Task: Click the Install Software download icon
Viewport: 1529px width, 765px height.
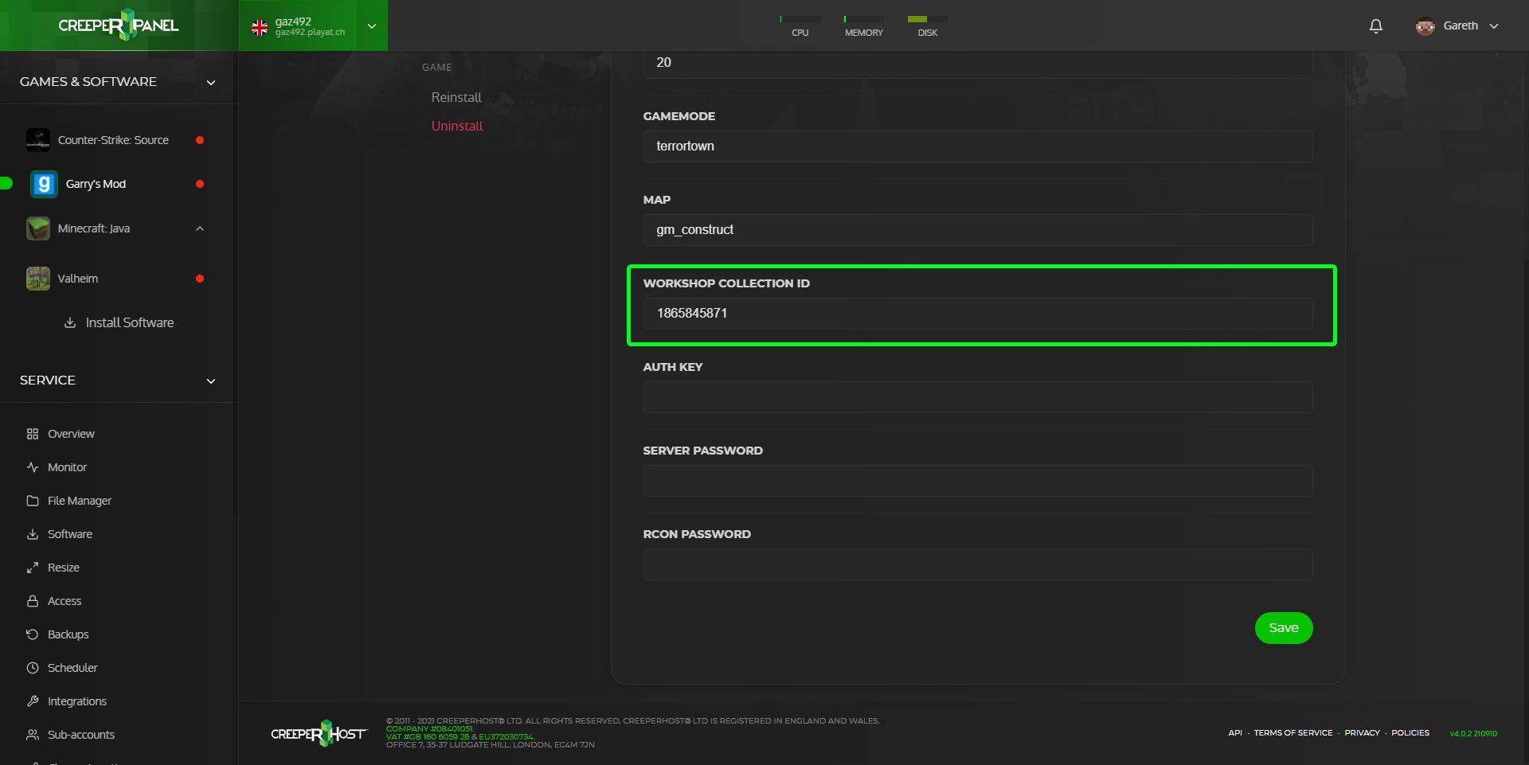Action: [x=70, y=322]
